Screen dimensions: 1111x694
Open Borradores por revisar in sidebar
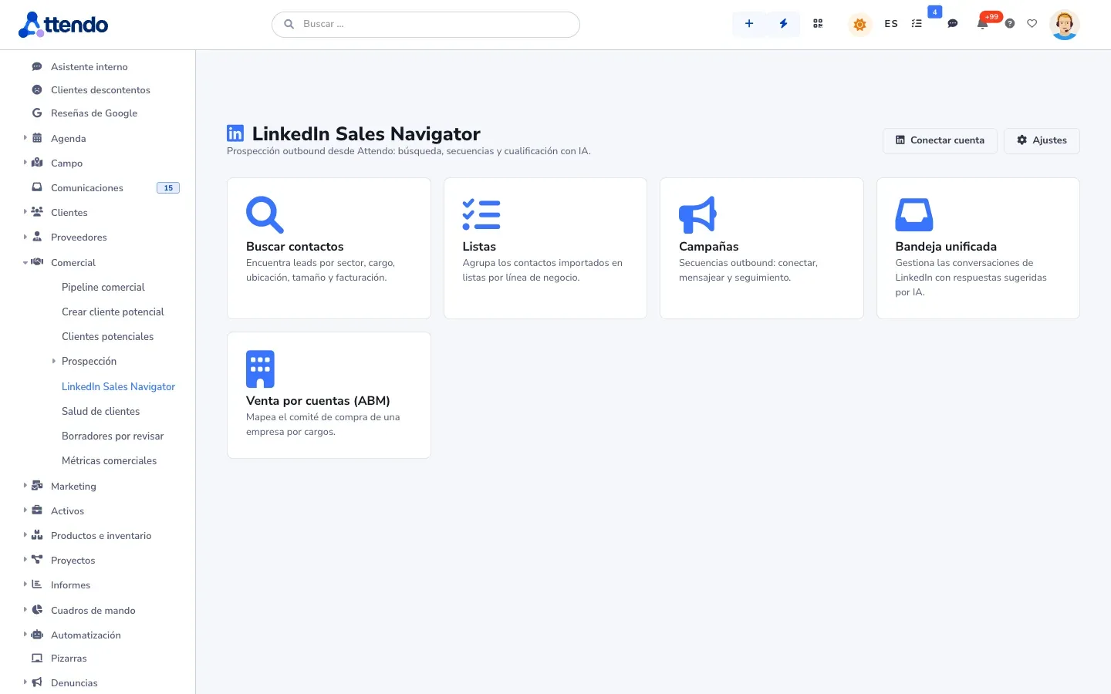point(113,436)
